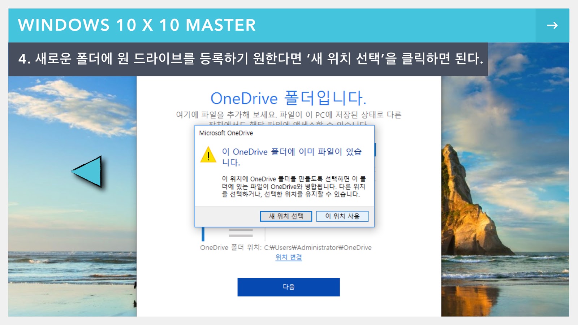The width and height of the screenshot is (578, 325).
Task: Click the blue vertical bar beside the illustration
Action: pyautogui.click(x=203, y=234)
